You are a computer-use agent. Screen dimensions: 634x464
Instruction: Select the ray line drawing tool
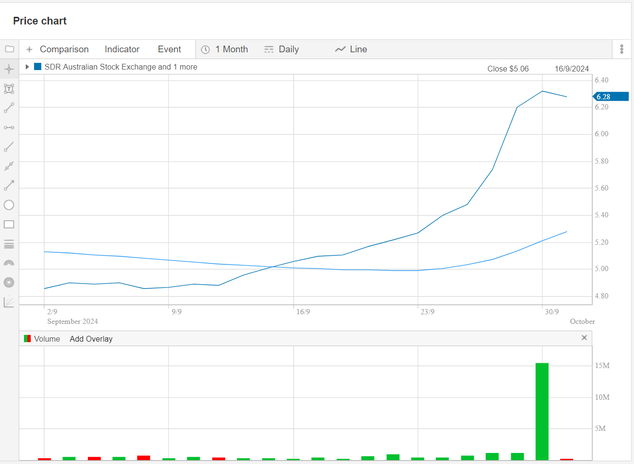tap(9, 147)
